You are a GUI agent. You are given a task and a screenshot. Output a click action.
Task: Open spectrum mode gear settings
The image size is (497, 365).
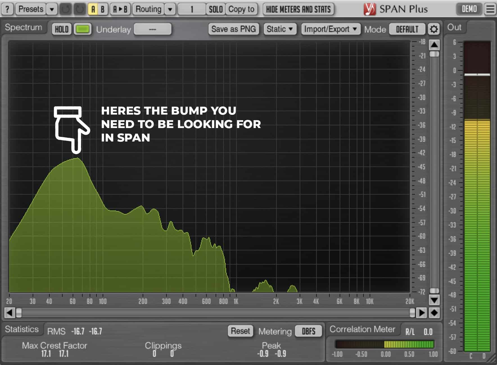pos(434,29)
